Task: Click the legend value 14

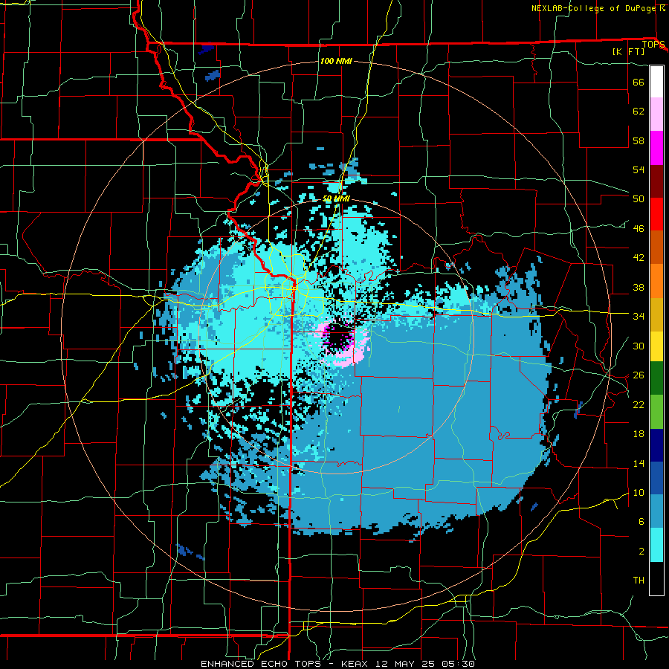Action: coord(639,463)
